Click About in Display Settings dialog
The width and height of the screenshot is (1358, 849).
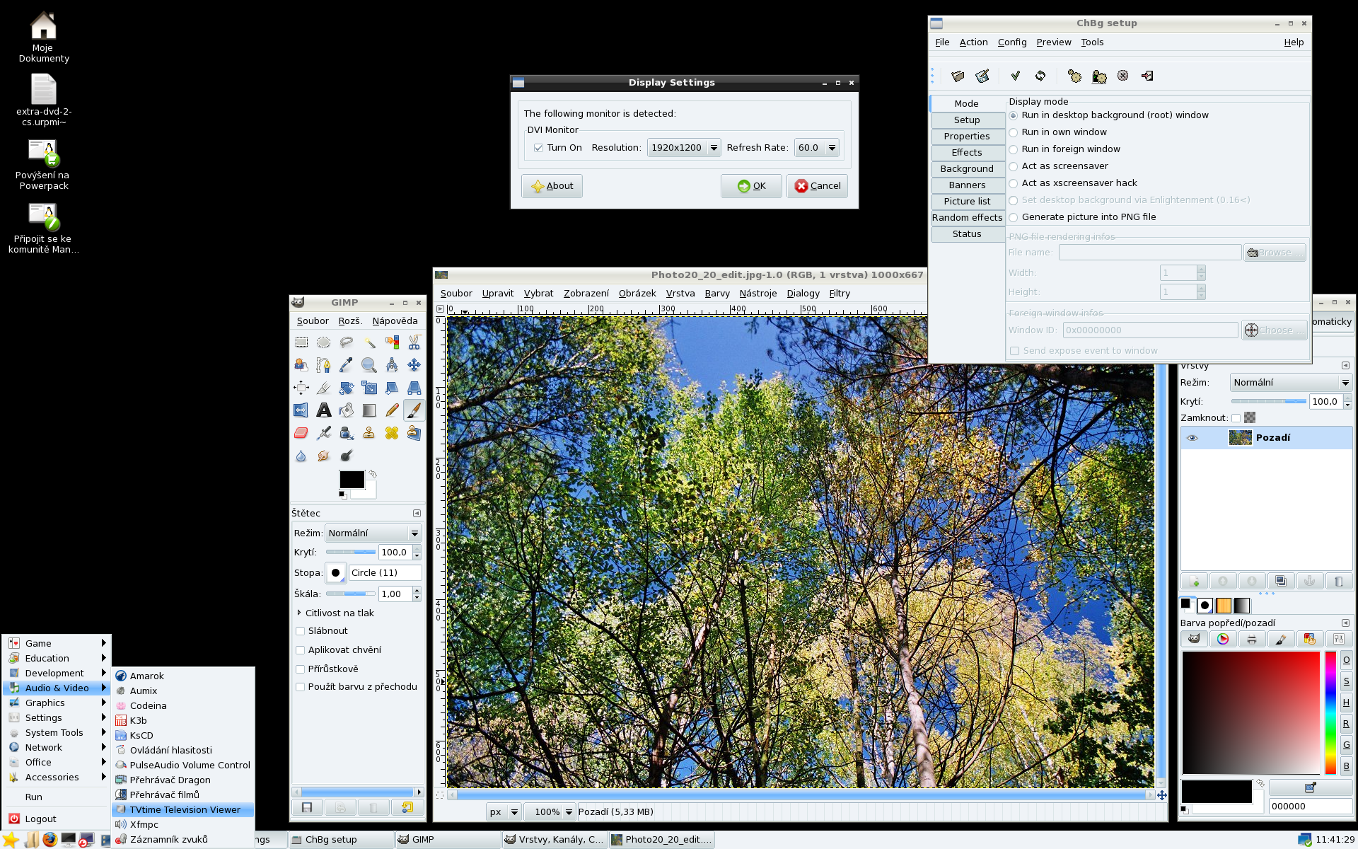click(x=552, y=186)
